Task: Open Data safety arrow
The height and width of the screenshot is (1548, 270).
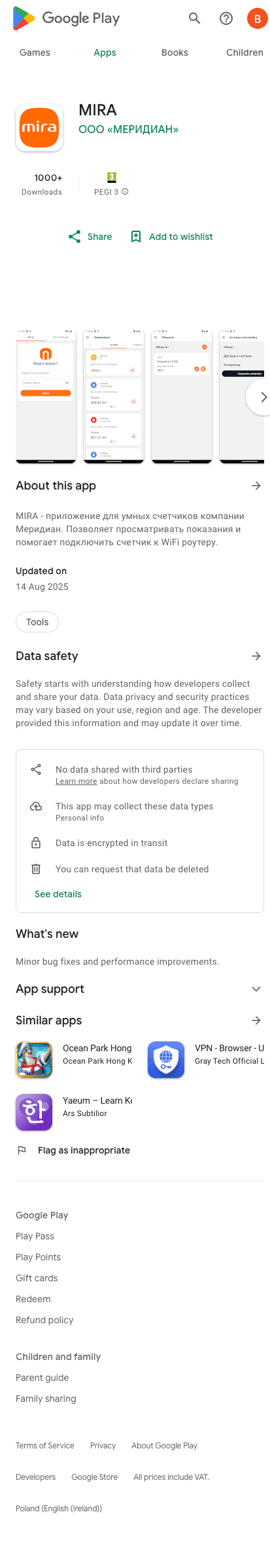Action: click(x=256, y=656)
